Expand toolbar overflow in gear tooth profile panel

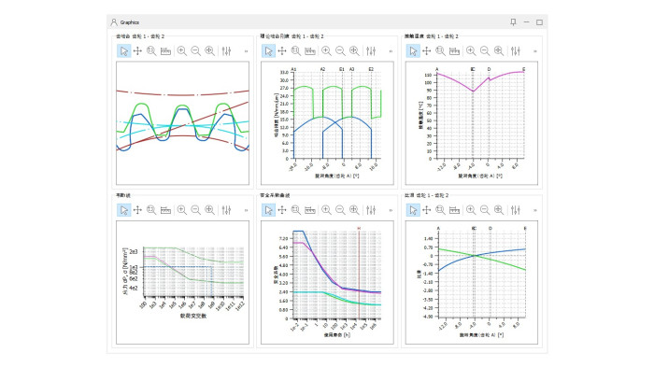pos(246,50)
